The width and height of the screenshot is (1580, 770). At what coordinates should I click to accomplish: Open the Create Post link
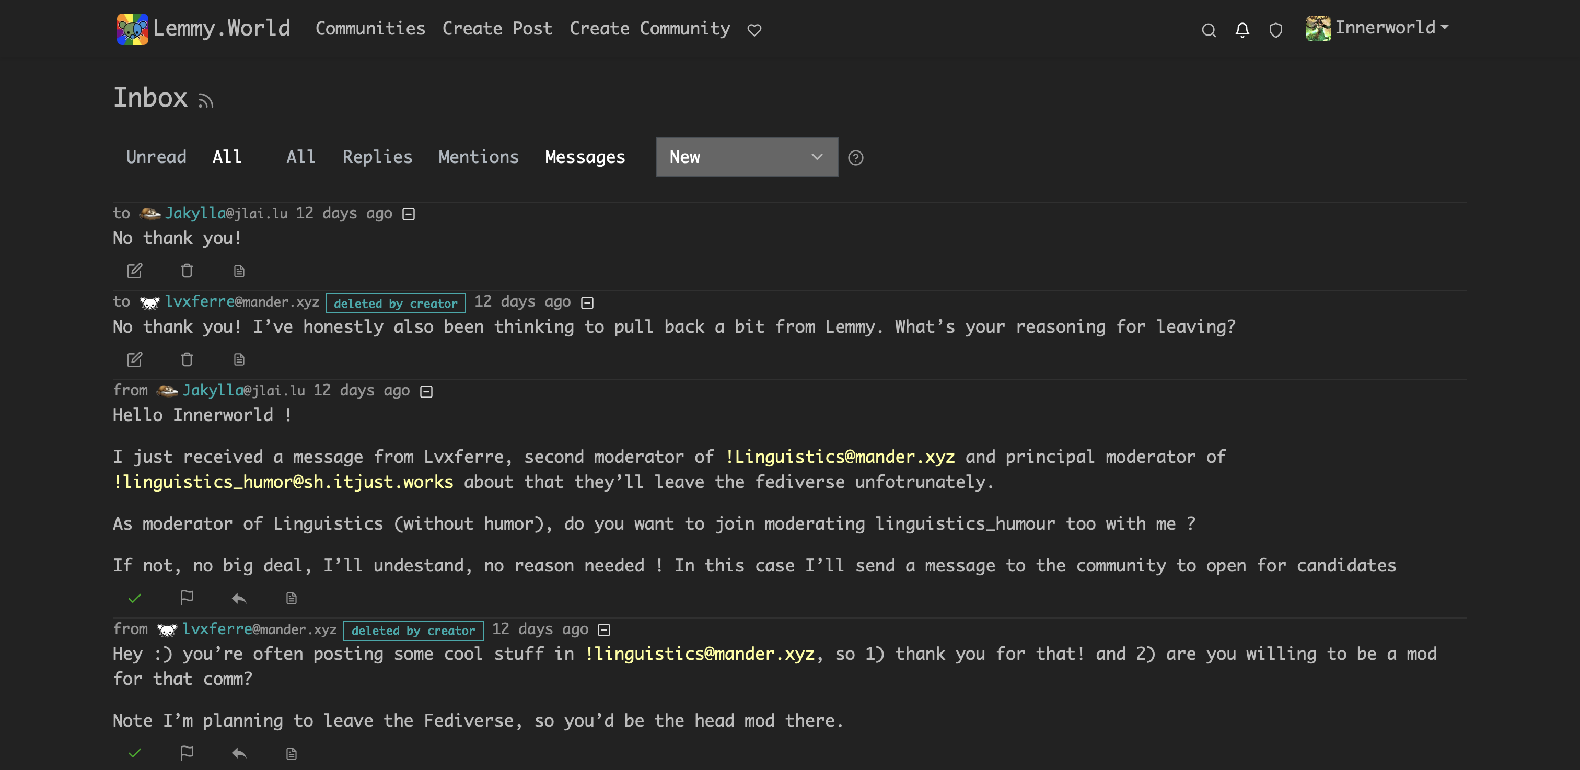coord(497,28)
